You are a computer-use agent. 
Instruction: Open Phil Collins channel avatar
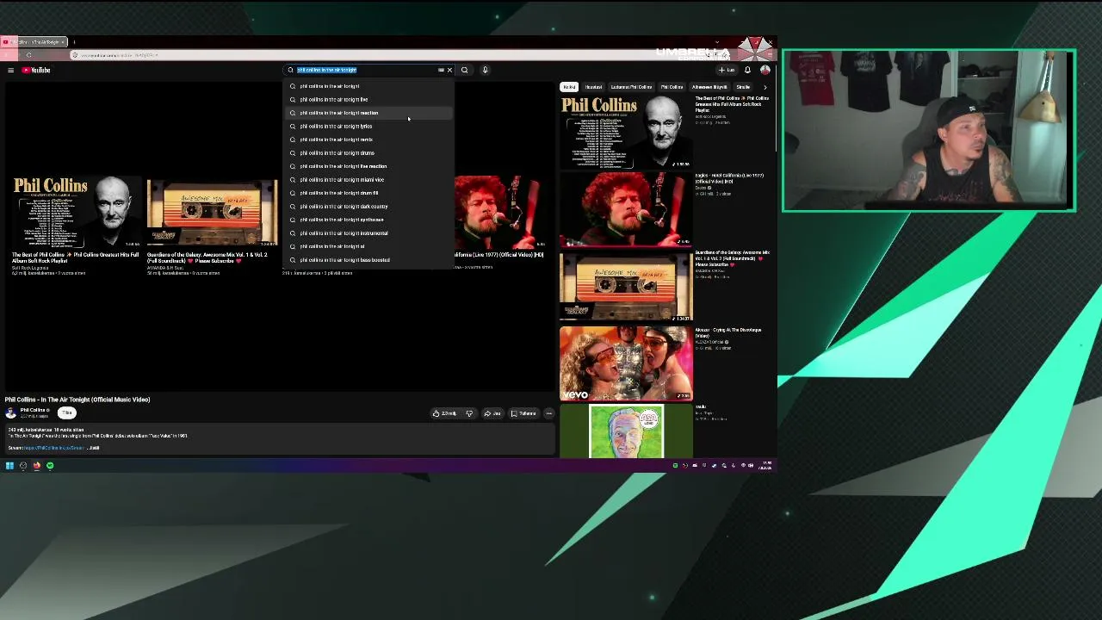pyautogui.click(x=10, y=413)
